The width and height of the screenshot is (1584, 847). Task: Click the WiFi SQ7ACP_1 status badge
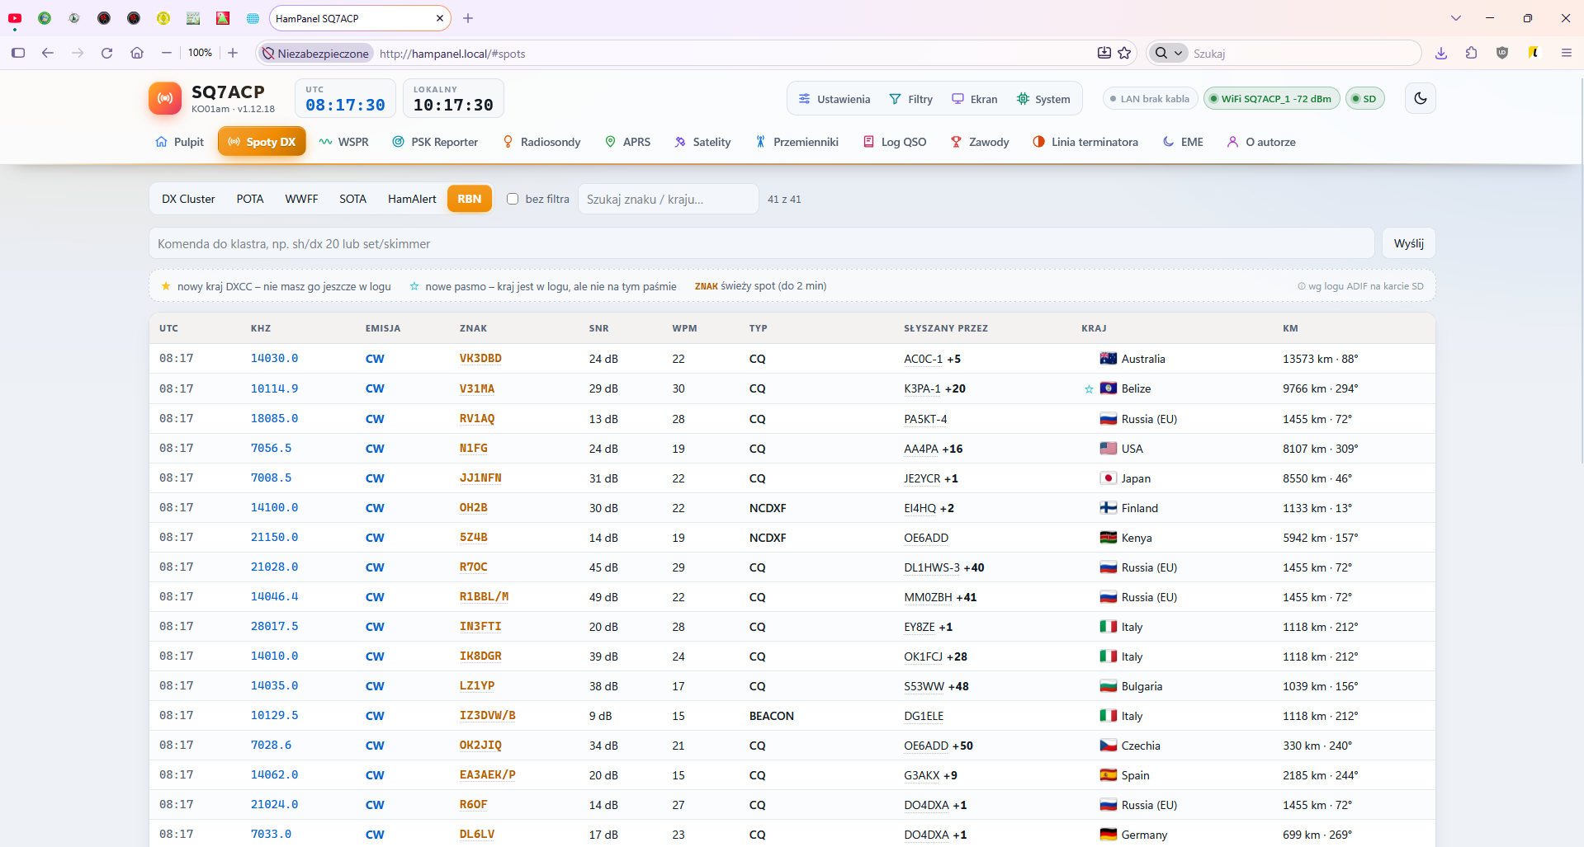pyautogui.click(x=1271, y=99)
